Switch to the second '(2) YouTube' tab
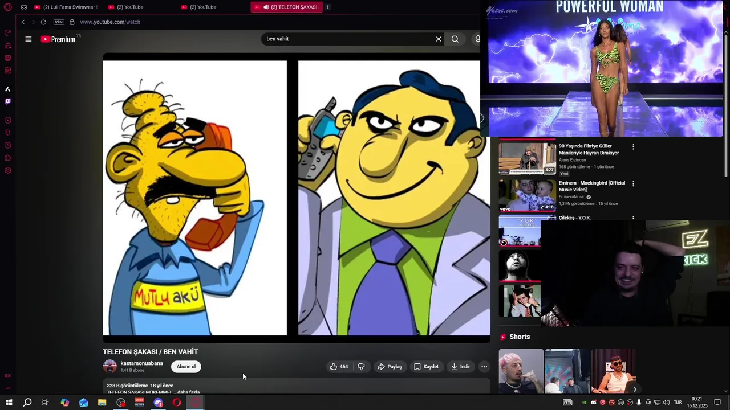The height and width of the screenshot is (410, 730). 130,7
